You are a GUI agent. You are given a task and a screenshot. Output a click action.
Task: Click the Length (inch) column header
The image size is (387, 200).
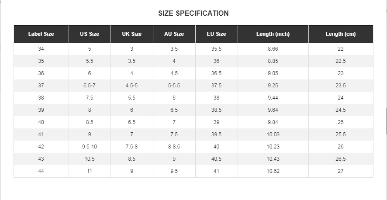[273, 34]
